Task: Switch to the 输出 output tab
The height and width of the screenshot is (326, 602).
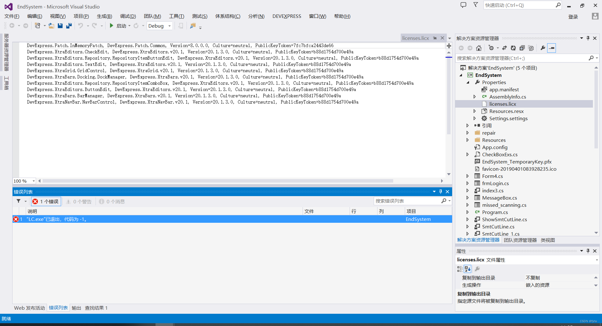Action: click(x=77, y=308)
